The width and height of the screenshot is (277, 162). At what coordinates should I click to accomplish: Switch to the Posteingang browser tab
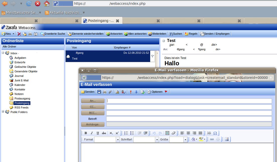[102, 21]
